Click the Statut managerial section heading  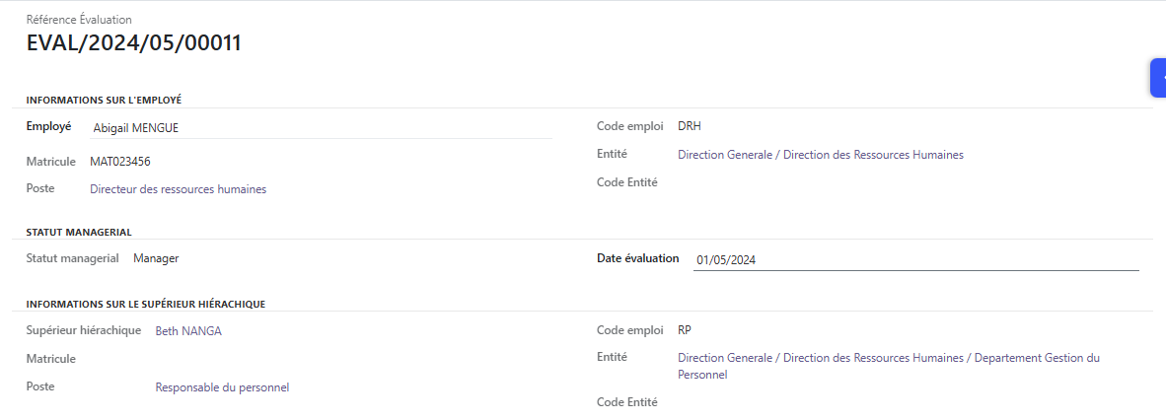(x=79, y=232)
